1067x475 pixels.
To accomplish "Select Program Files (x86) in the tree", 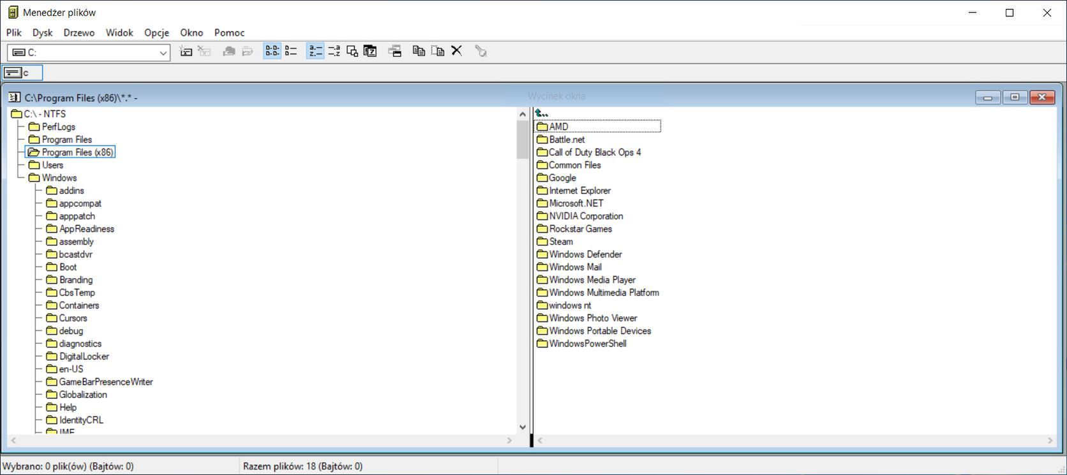I will coord(70,152).
